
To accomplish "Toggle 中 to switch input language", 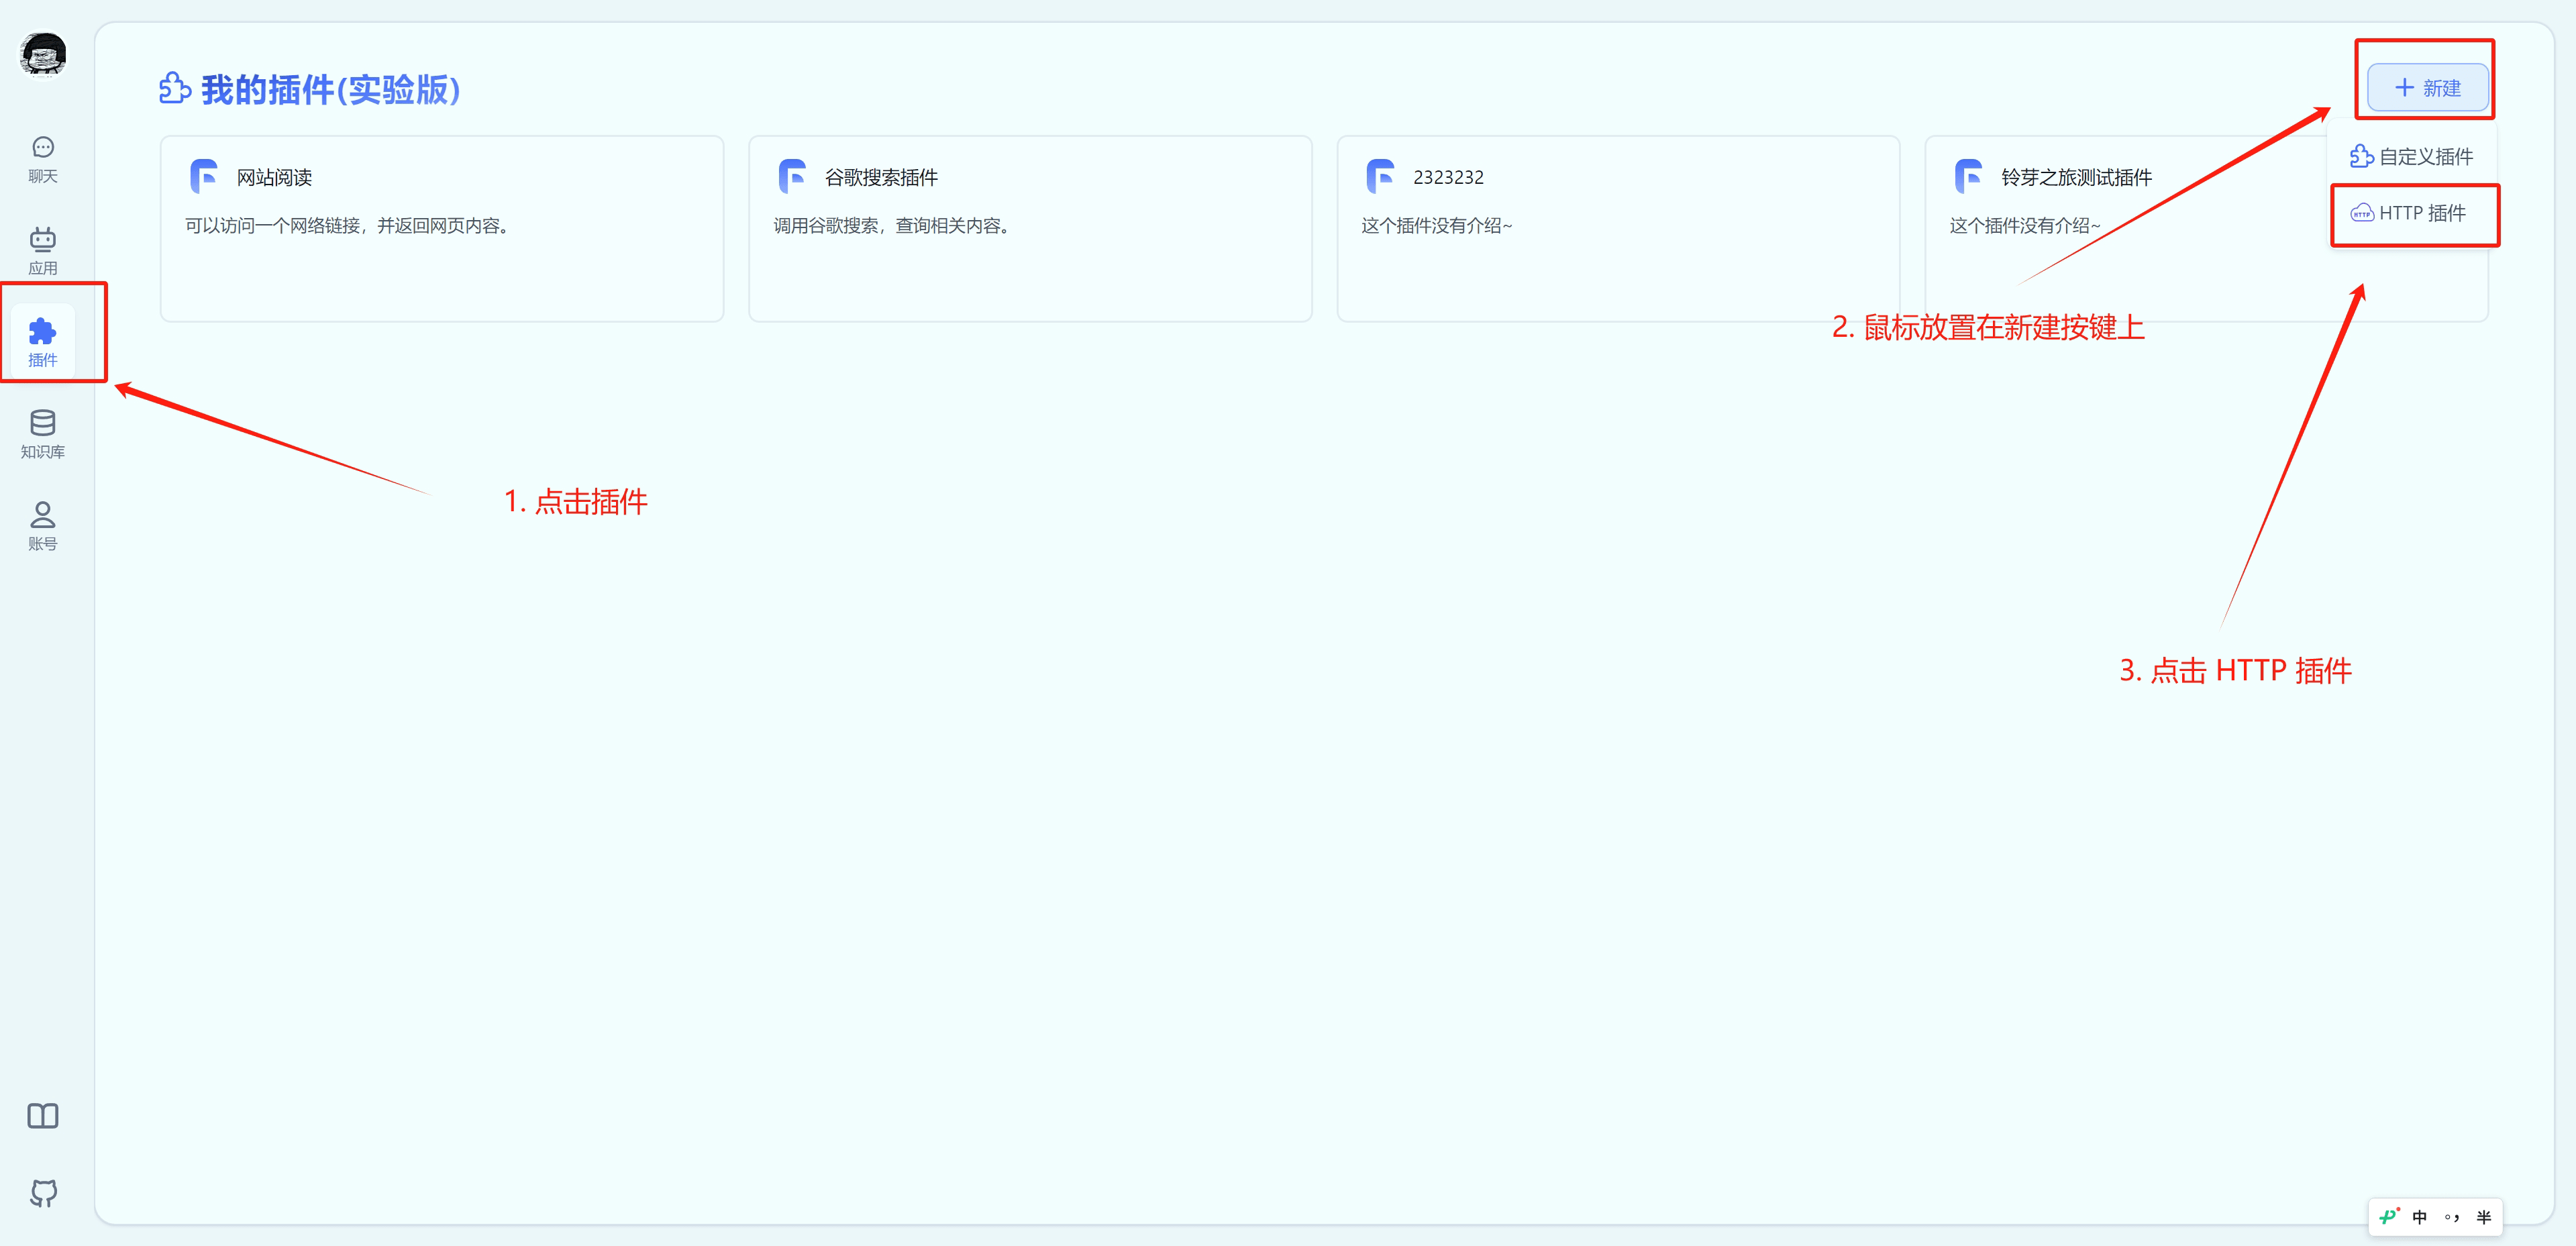I will coord(2420,1217).
